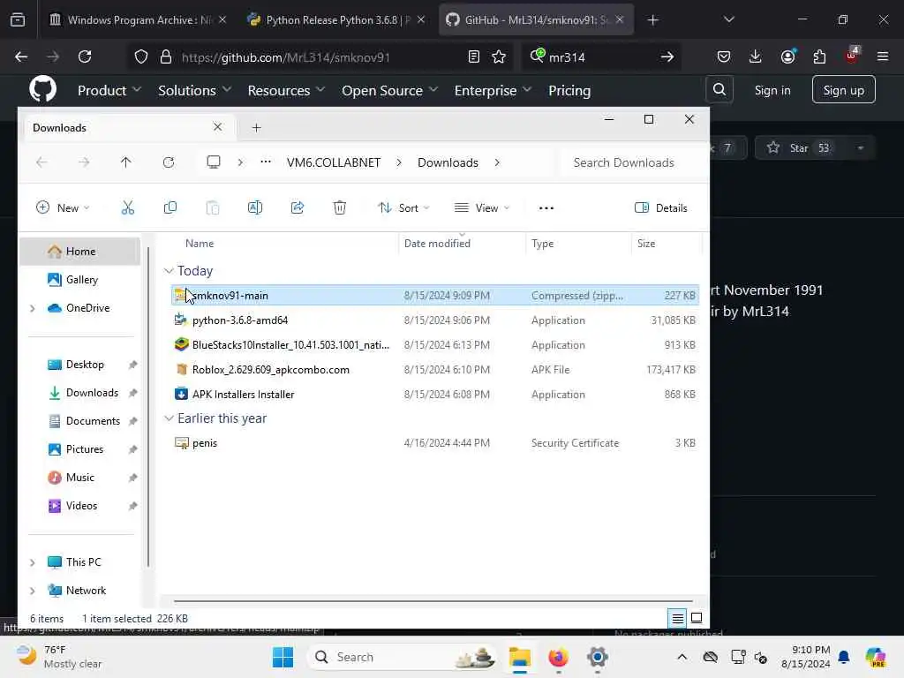The image size is (904, 678).
Task: Click the horizontal scrollbar in file list
Action: click(x=433, y=601)
